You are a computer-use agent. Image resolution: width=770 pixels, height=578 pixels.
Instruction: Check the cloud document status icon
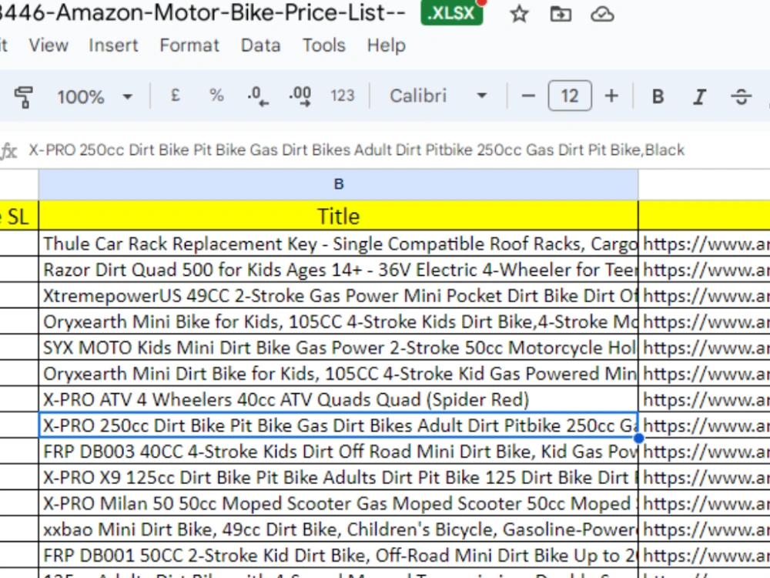click(602, 15)
